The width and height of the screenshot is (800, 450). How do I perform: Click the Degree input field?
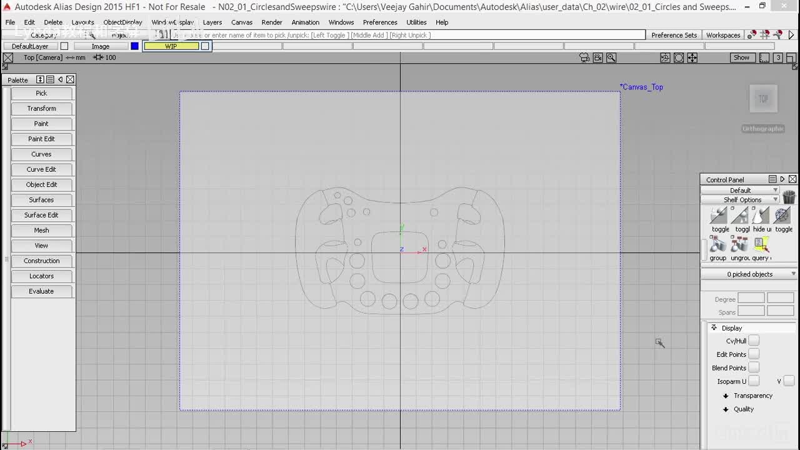point(751,299)
